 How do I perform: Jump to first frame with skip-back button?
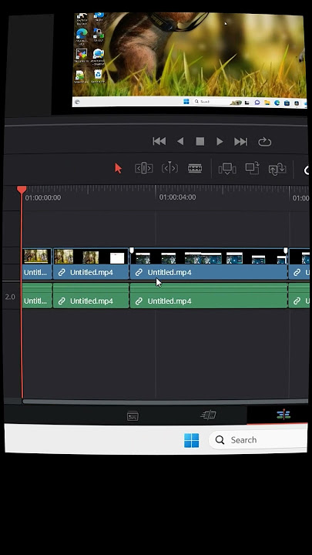click(x=159, y=142)
